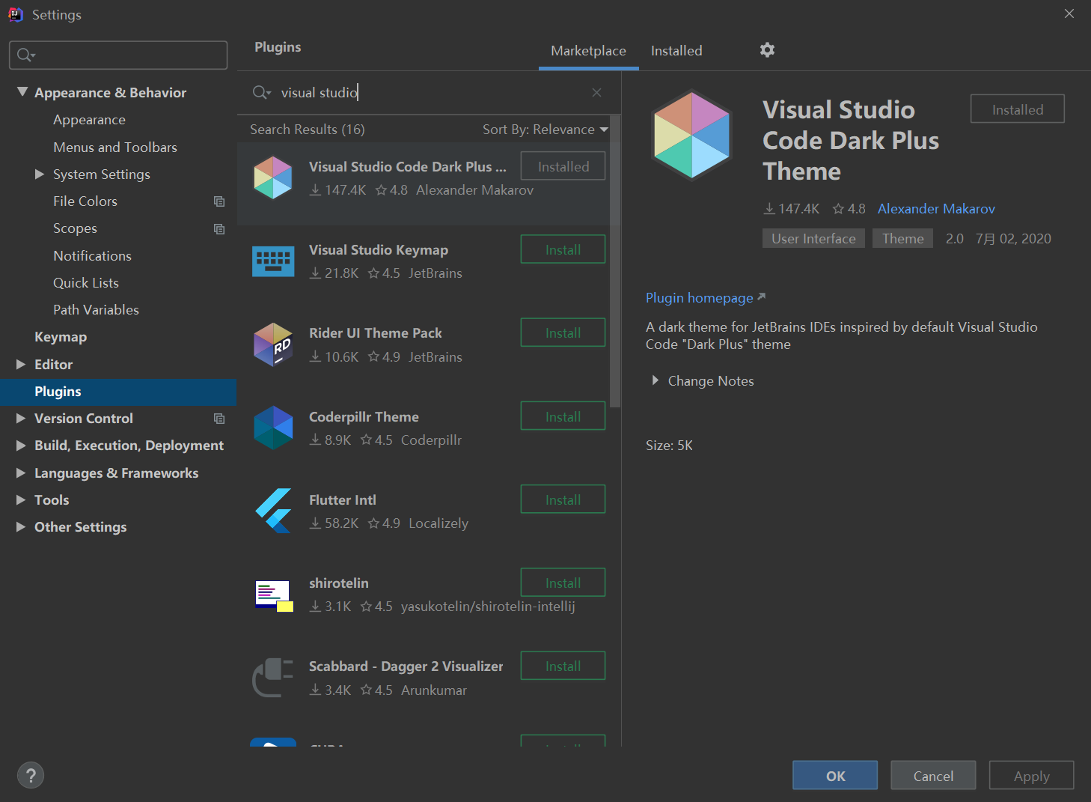Select Appearance in the settings tree

89,120
